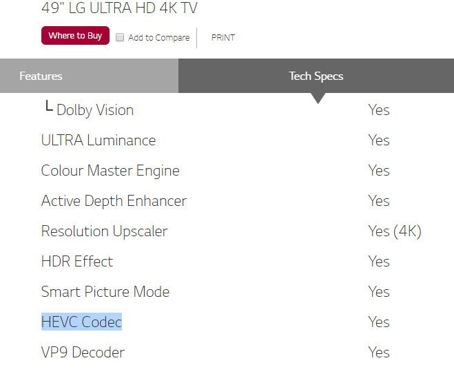Enable the Add to Compare checkbox
The height and width of the screenshot is (376, 454).
pos(120,37)
